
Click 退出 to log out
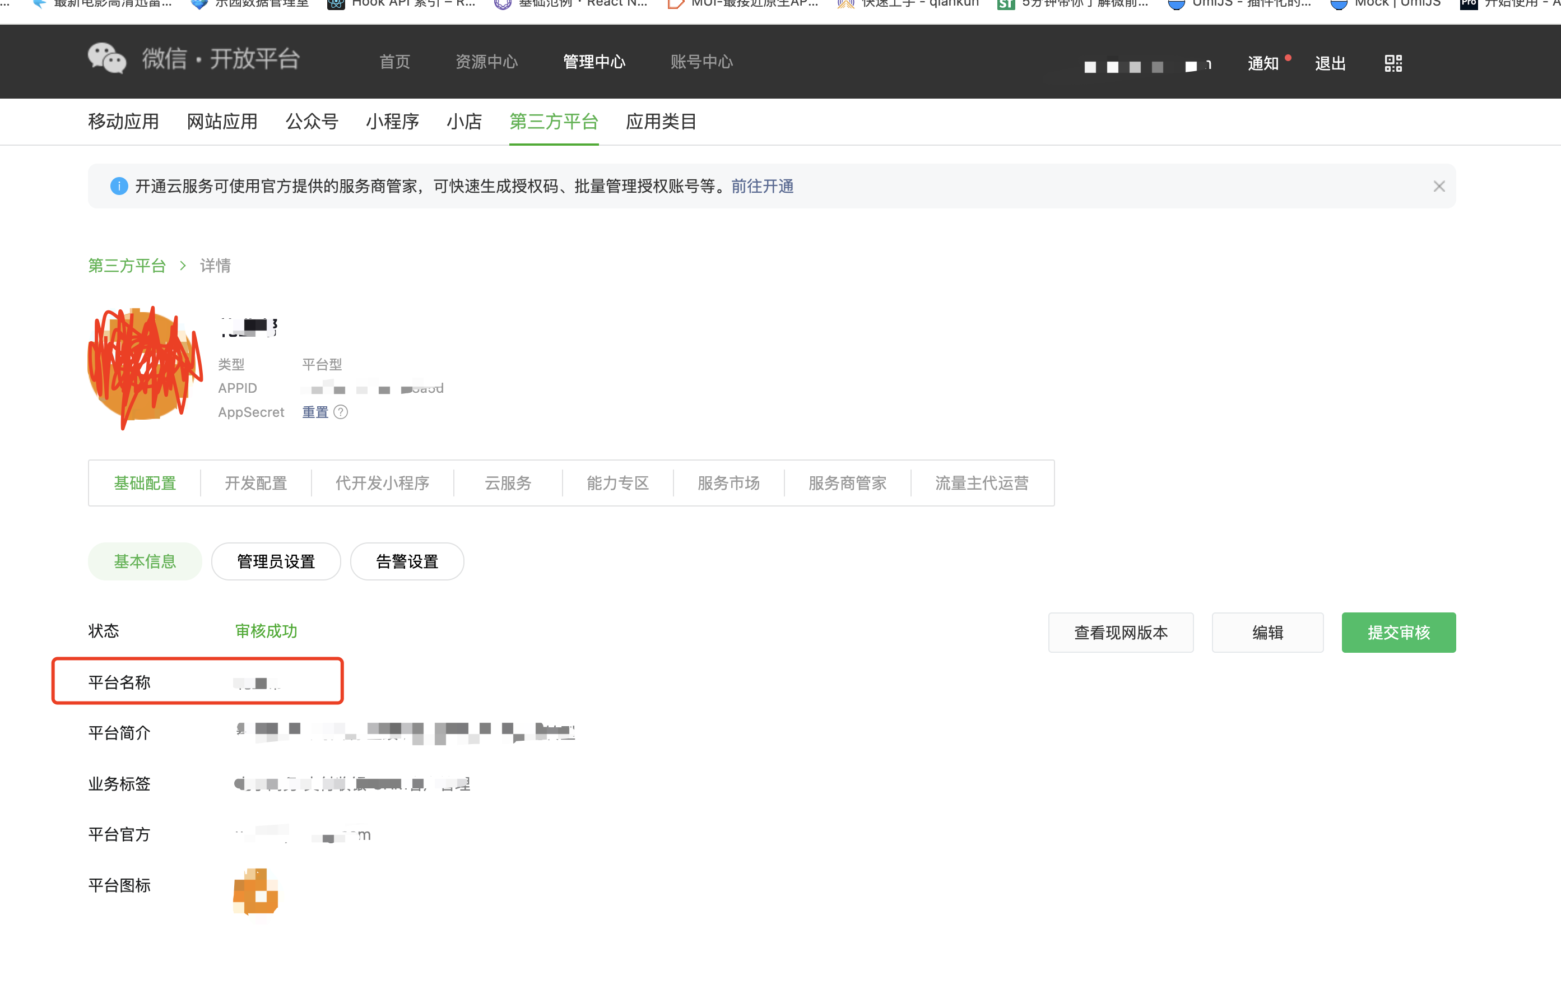pos(1330,63)
